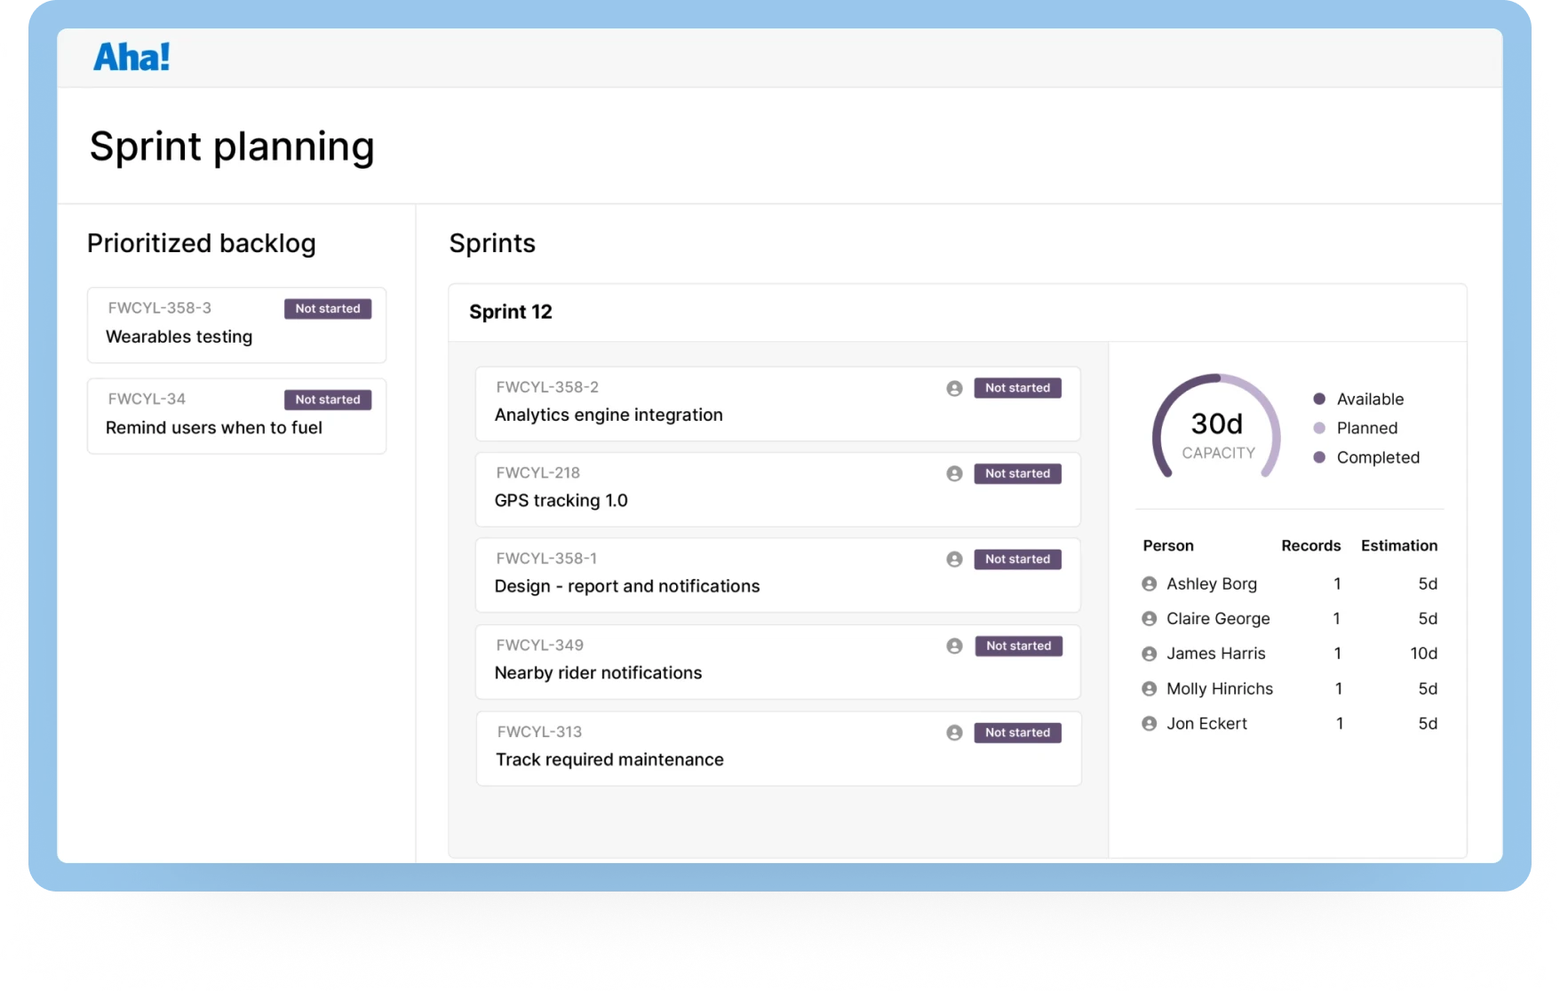The image size is (1560, 991).
Task: Click the assignee icon for Nearby rider notifications
Action: coord(955,646)
